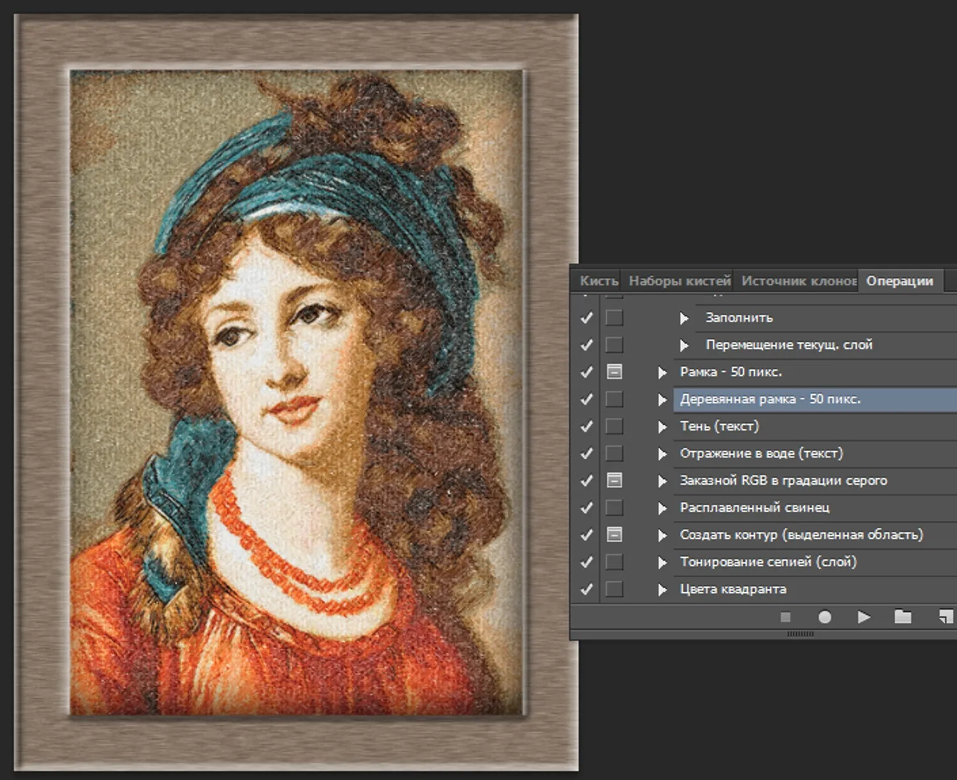Select the Тень (текст) action

[x=815, y=426]
